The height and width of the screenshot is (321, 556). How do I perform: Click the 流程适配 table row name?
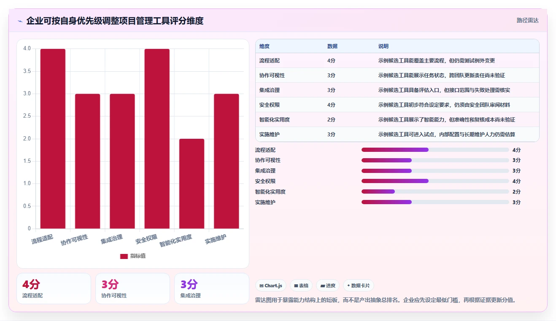(270, 61)
